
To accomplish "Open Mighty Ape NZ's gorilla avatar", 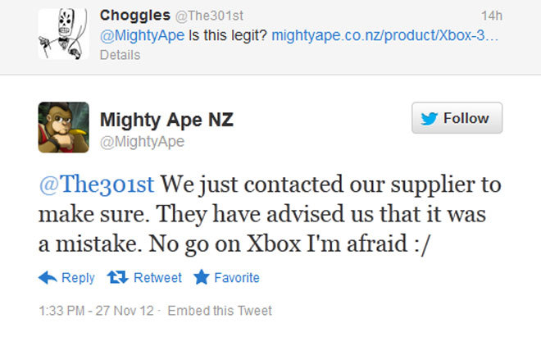I will tap(63, 127).
